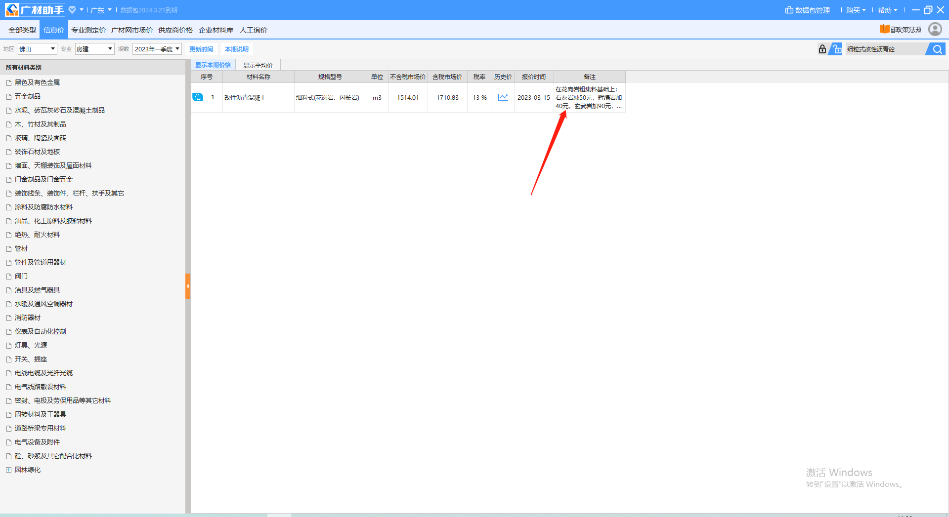
Task: Select 涂料及防腐防水材料 category
Action: 43,207
